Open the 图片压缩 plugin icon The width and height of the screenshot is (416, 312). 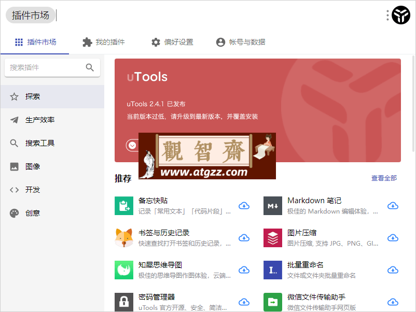pos(273,238)
